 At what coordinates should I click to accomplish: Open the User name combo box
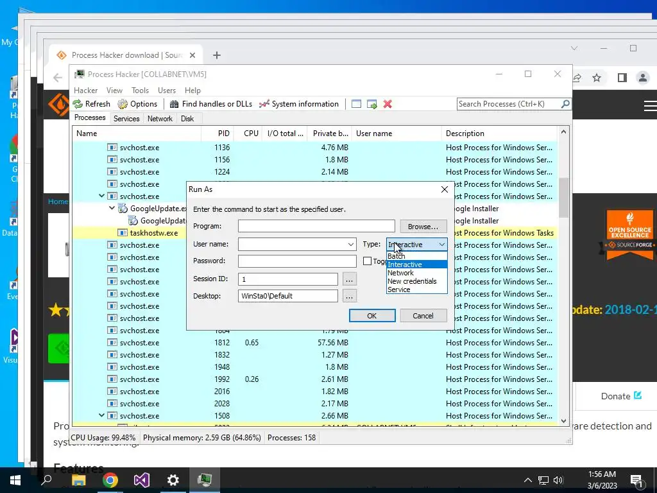coord(297,245)
